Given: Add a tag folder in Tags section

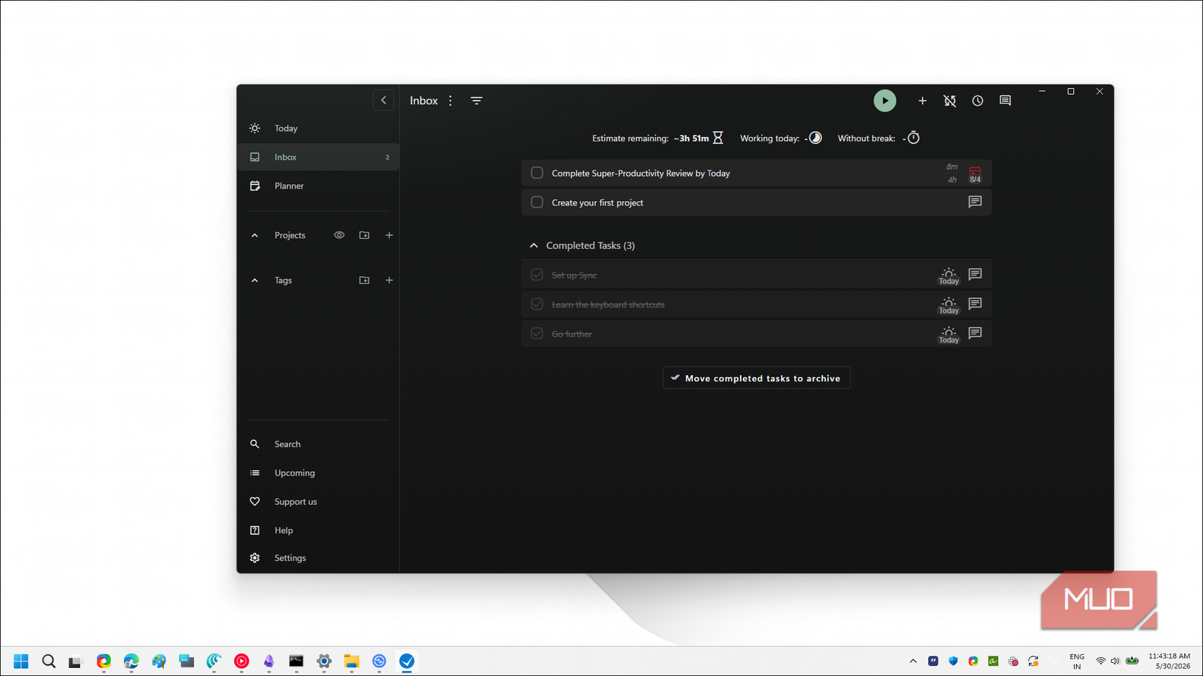Looking at the screenshot, I should [365, 280].
